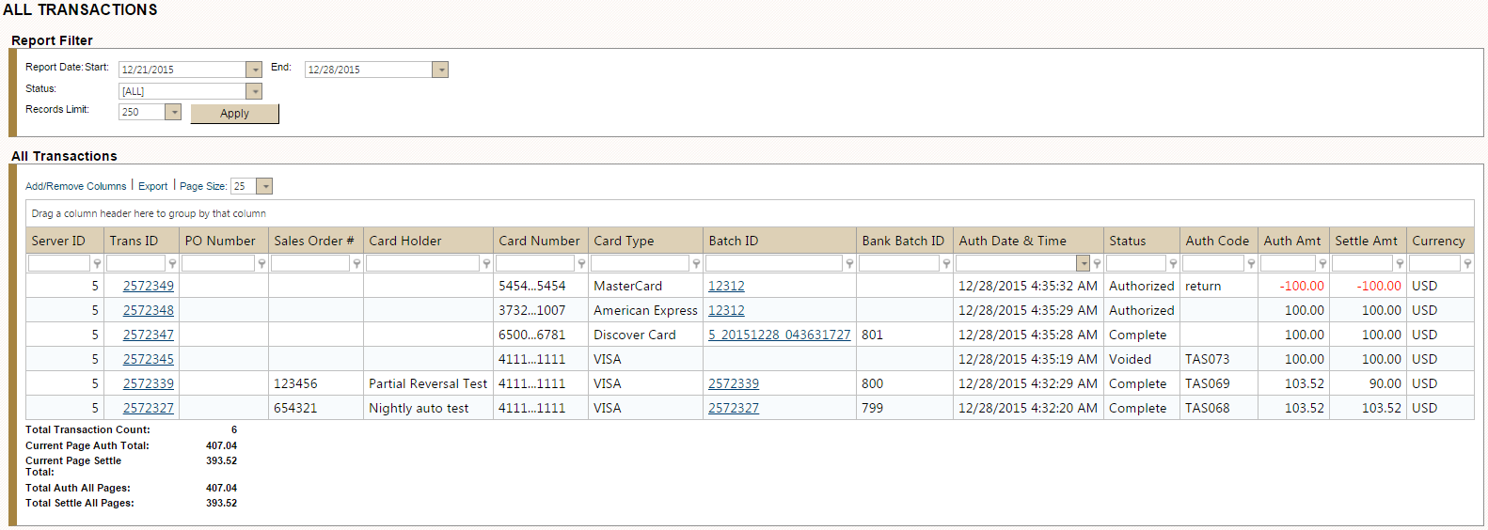Open the Records Limit dropdown
Image resolution: width=1488 pixels, height=530 pixels.
coord(173,112)
